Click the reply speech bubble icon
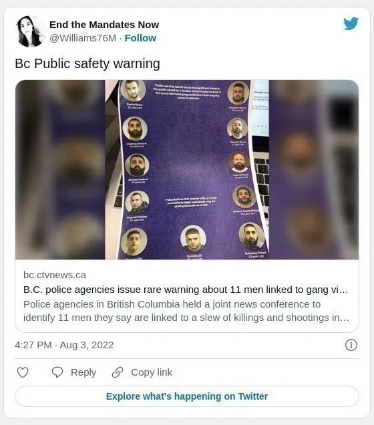This screenshot has height=425, width=374. [x=57, y=372]
